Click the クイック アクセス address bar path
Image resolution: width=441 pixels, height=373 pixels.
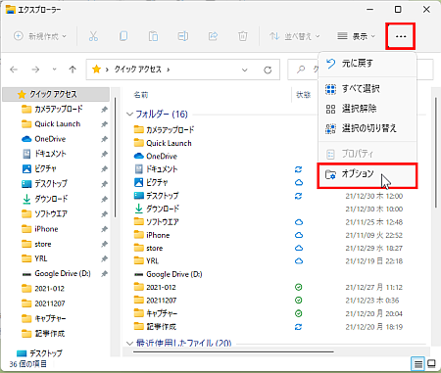(137, 70)
